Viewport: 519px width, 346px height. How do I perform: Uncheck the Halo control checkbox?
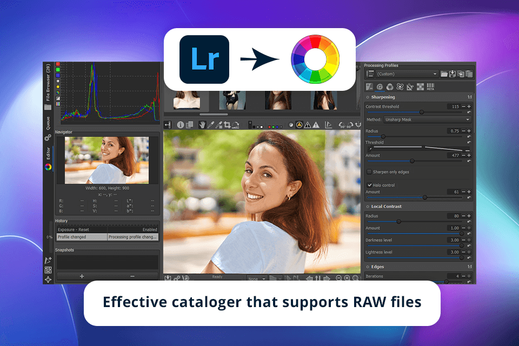(369, 185)
